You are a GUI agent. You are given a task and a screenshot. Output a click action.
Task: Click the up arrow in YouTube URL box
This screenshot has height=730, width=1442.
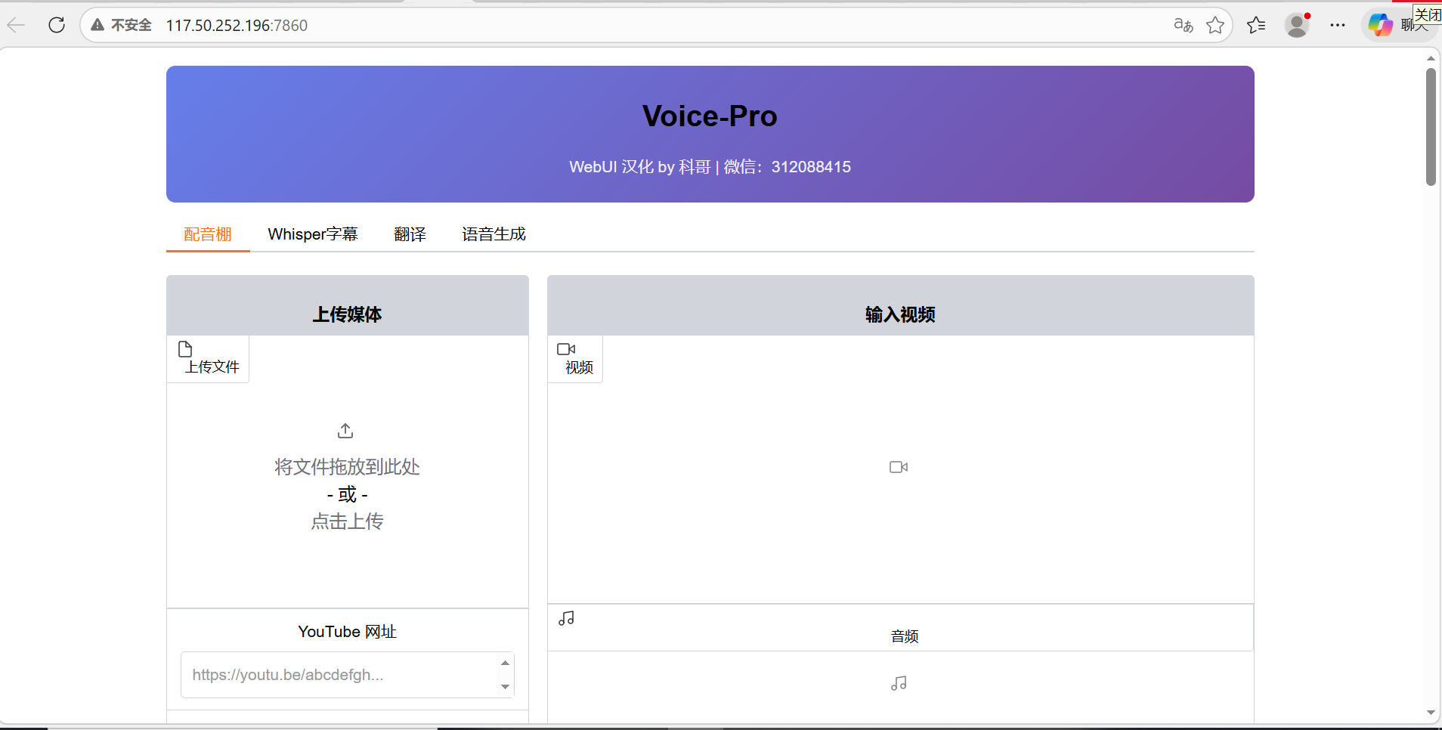[505, 663]
